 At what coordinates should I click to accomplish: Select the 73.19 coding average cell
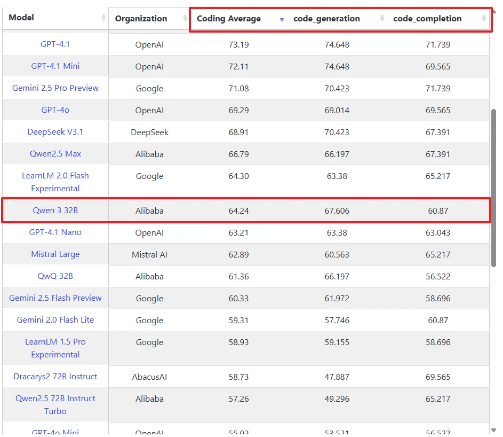click(x=238, y=44)
